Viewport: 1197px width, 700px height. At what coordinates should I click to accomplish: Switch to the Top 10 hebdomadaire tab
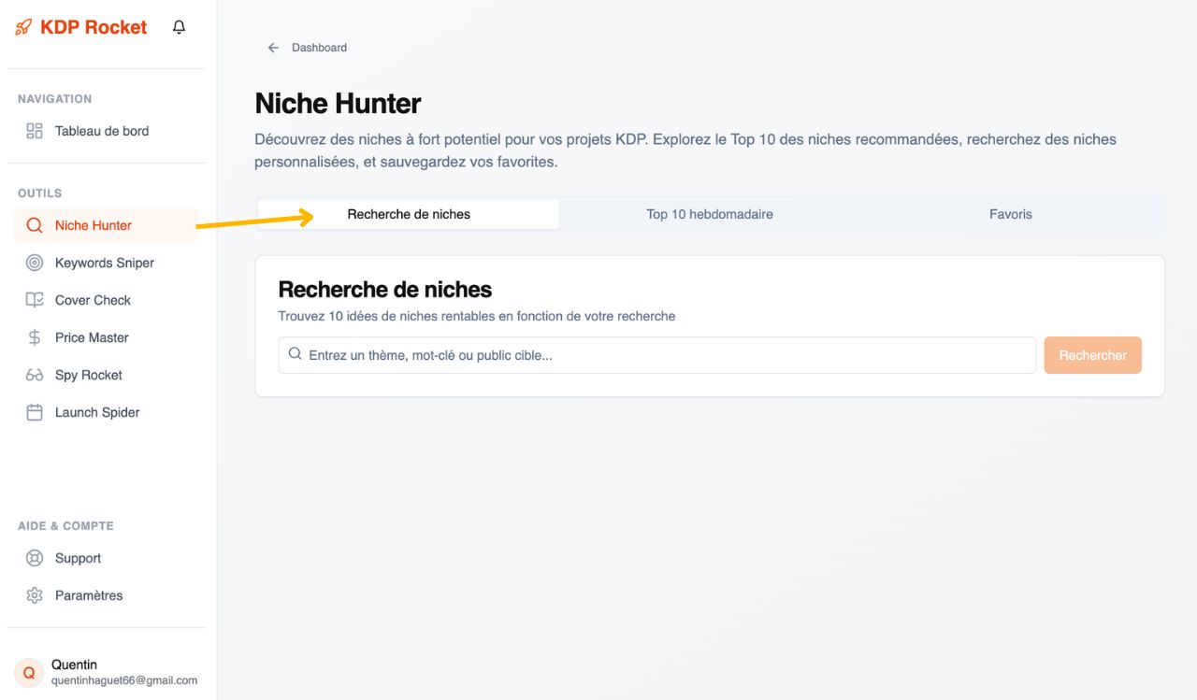710,214
